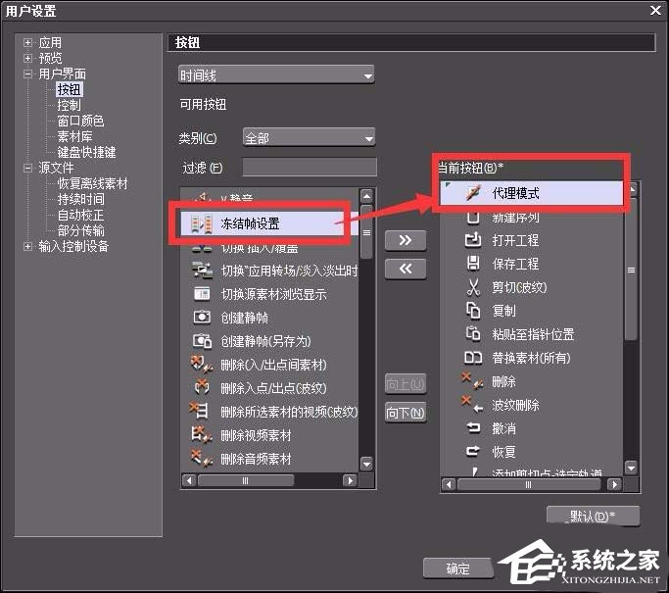Screen dimensions: 669x593
Task: Expand the 输入控制设备 tree node
Action: 27,246
